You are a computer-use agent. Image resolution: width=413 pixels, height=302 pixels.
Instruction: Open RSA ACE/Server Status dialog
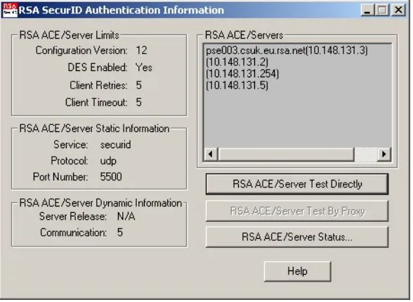297,237
